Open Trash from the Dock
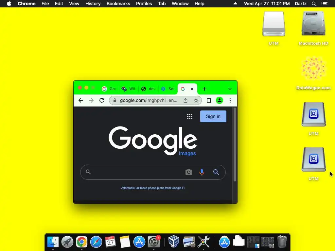The image size is (335, 251). [x=282, y=242]
